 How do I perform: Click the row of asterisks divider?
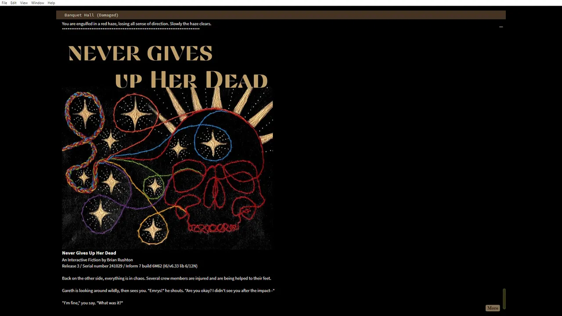tap(131, 29)
